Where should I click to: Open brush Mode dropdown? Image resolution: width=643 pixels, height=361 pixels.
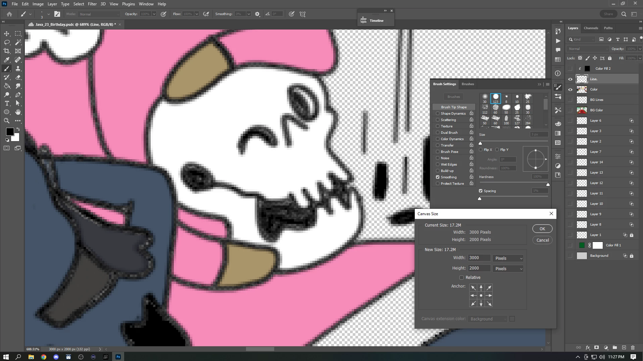click(x=99, y=14)
